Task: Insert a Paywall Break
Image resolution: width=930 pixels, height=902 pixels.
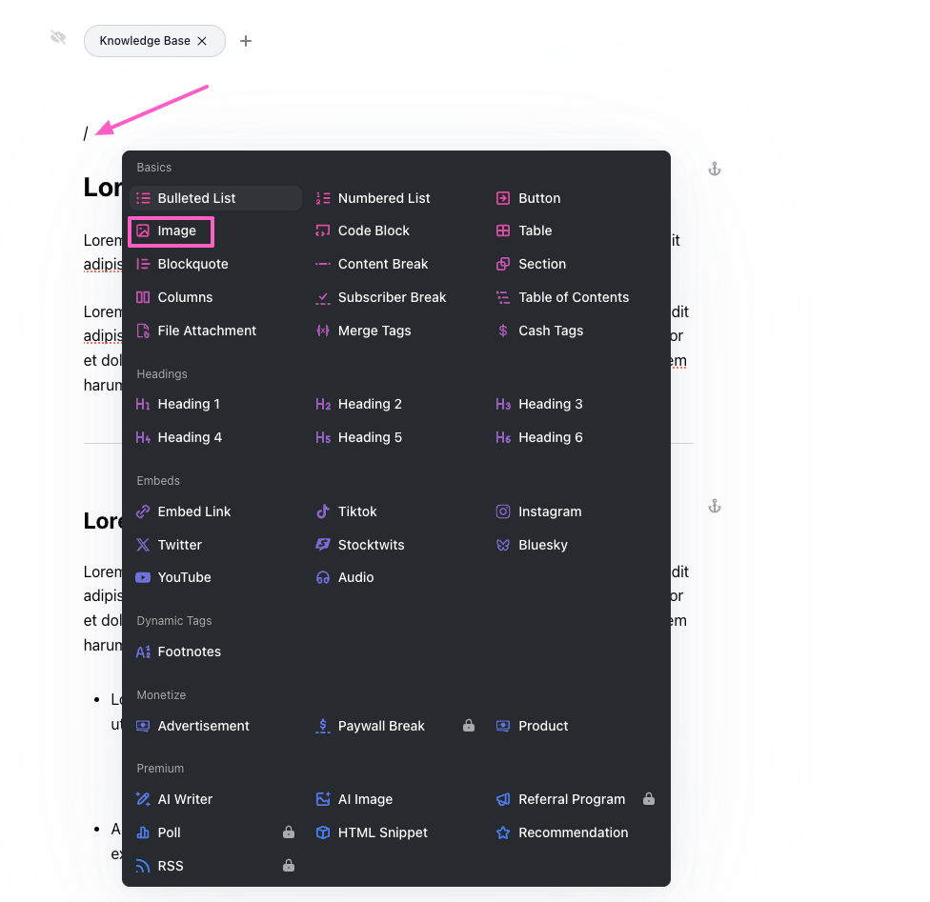Action: (x=380, y=726)
